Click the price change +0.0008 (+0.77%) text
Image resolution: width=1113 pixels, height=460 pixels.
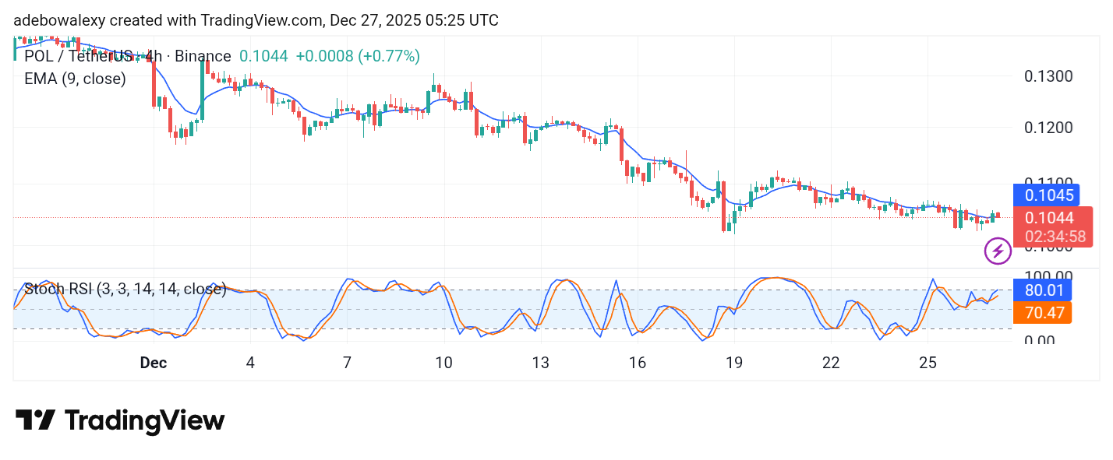[358, 56]
